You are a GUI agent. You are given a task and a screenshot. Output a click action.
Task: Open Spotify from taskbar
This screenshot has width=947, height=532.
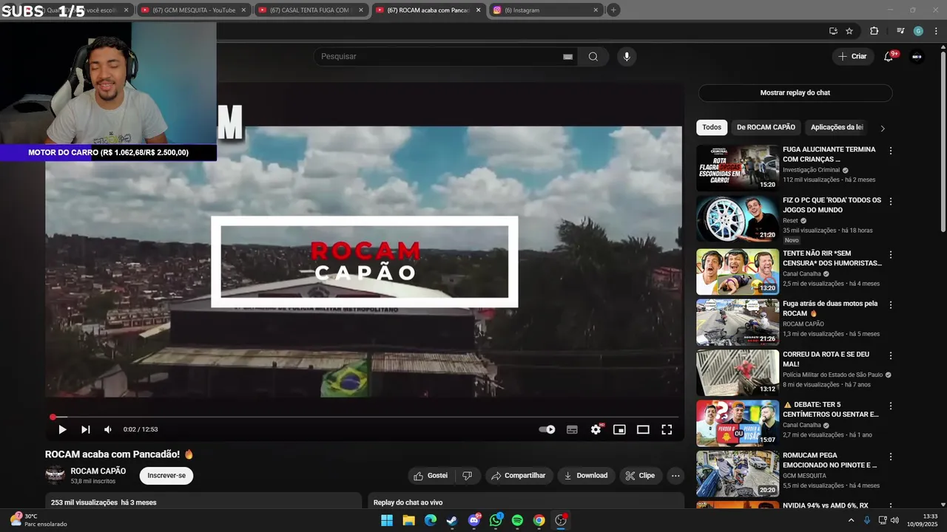point(517,520)
